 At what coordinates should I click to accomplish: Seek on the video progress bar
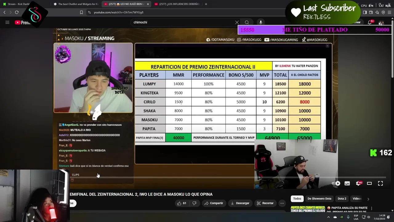(228, 177)
